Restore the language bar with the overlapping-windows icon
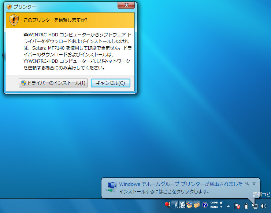Viewport: 271px width, 213px height. (x=222, y=203)
